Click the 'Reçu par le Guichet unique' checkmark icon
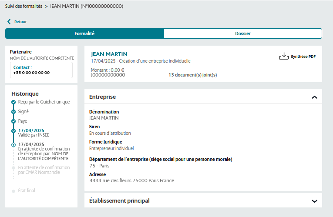Viewport: 333px width, 217px height. point(13,102)
